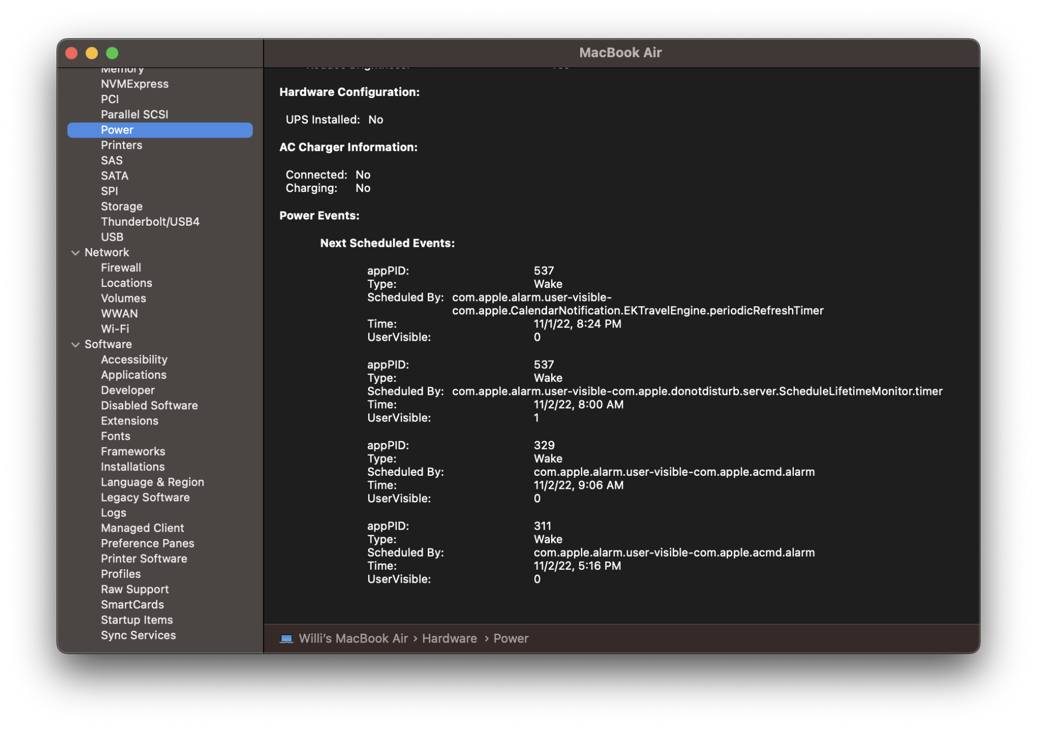Select PCI in the hardware list
The width and height of the screenshot is (1037, 729).
[109, 99]
